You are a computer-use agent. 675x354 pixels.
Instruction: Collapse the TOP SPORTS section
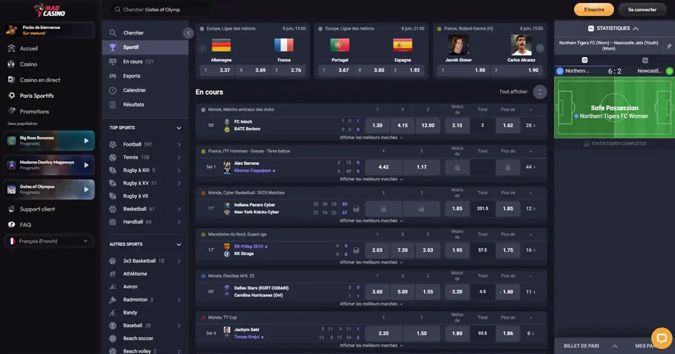[x=179, y=128]
